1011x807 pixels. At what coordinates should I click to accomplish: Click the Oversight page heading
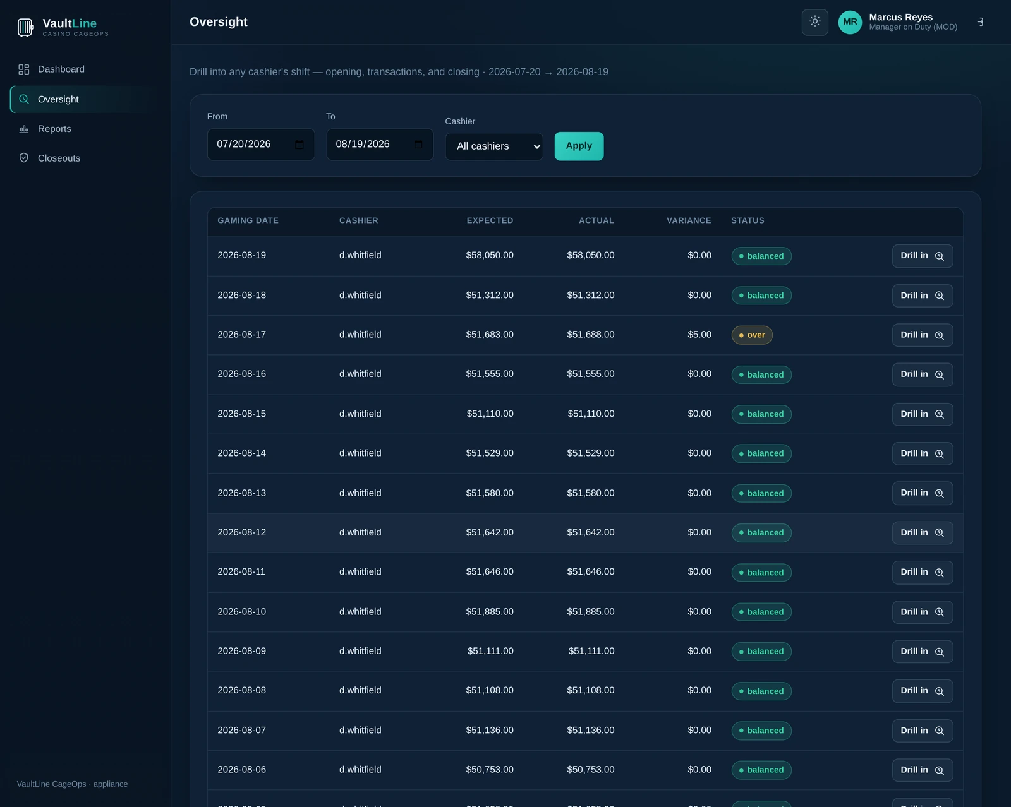point(219,22)
